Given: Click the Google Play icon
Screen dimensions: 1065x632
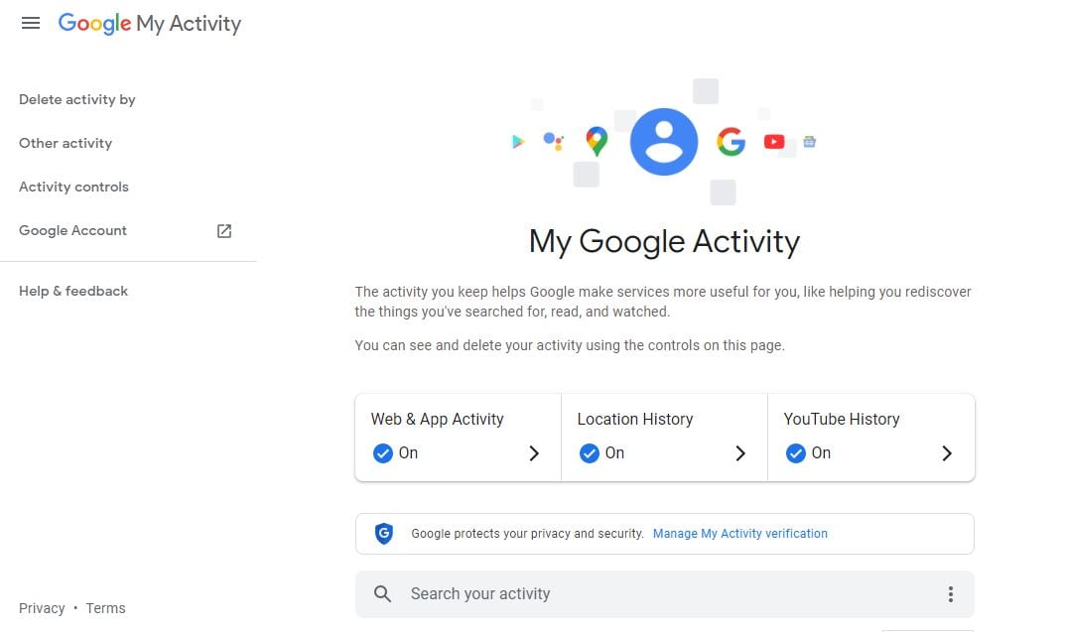Looking at the screenshot, I should click(517, 142).
